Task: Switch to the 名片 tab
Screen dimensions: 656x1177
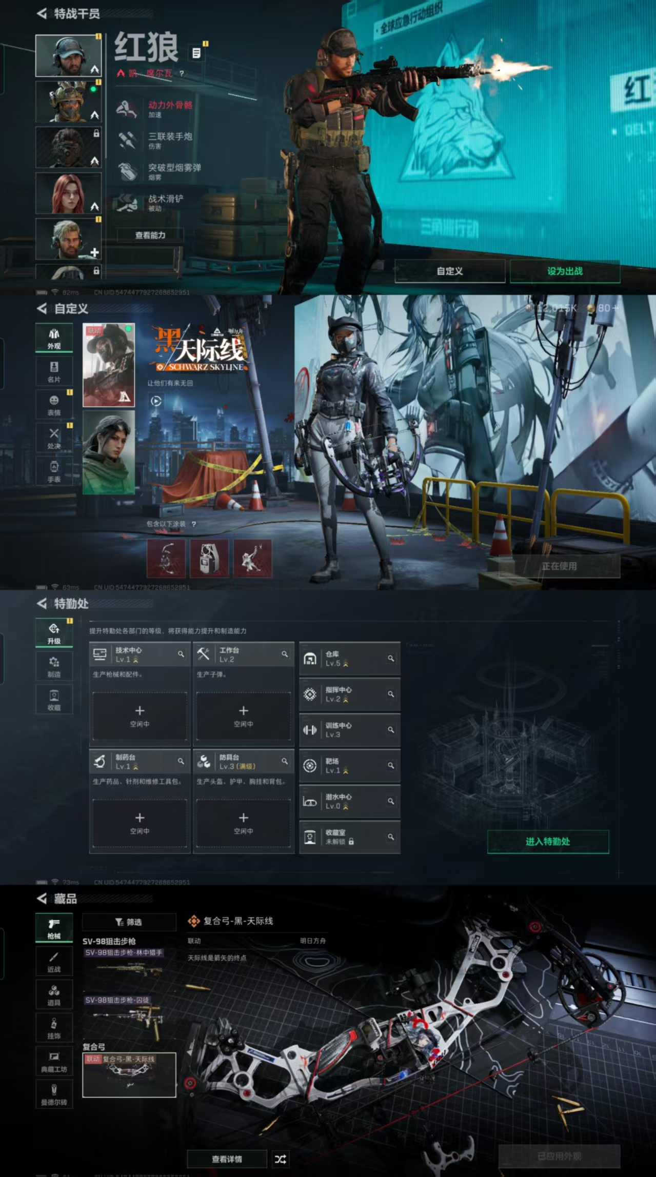Action: 54,371
